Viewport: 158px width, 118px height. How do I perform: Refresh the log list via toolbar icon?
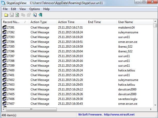coord(17,15)
